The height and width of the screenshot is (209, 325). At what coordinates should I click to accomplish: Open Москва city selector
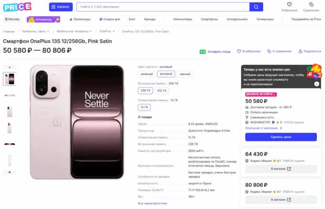[x=12, y=19]
